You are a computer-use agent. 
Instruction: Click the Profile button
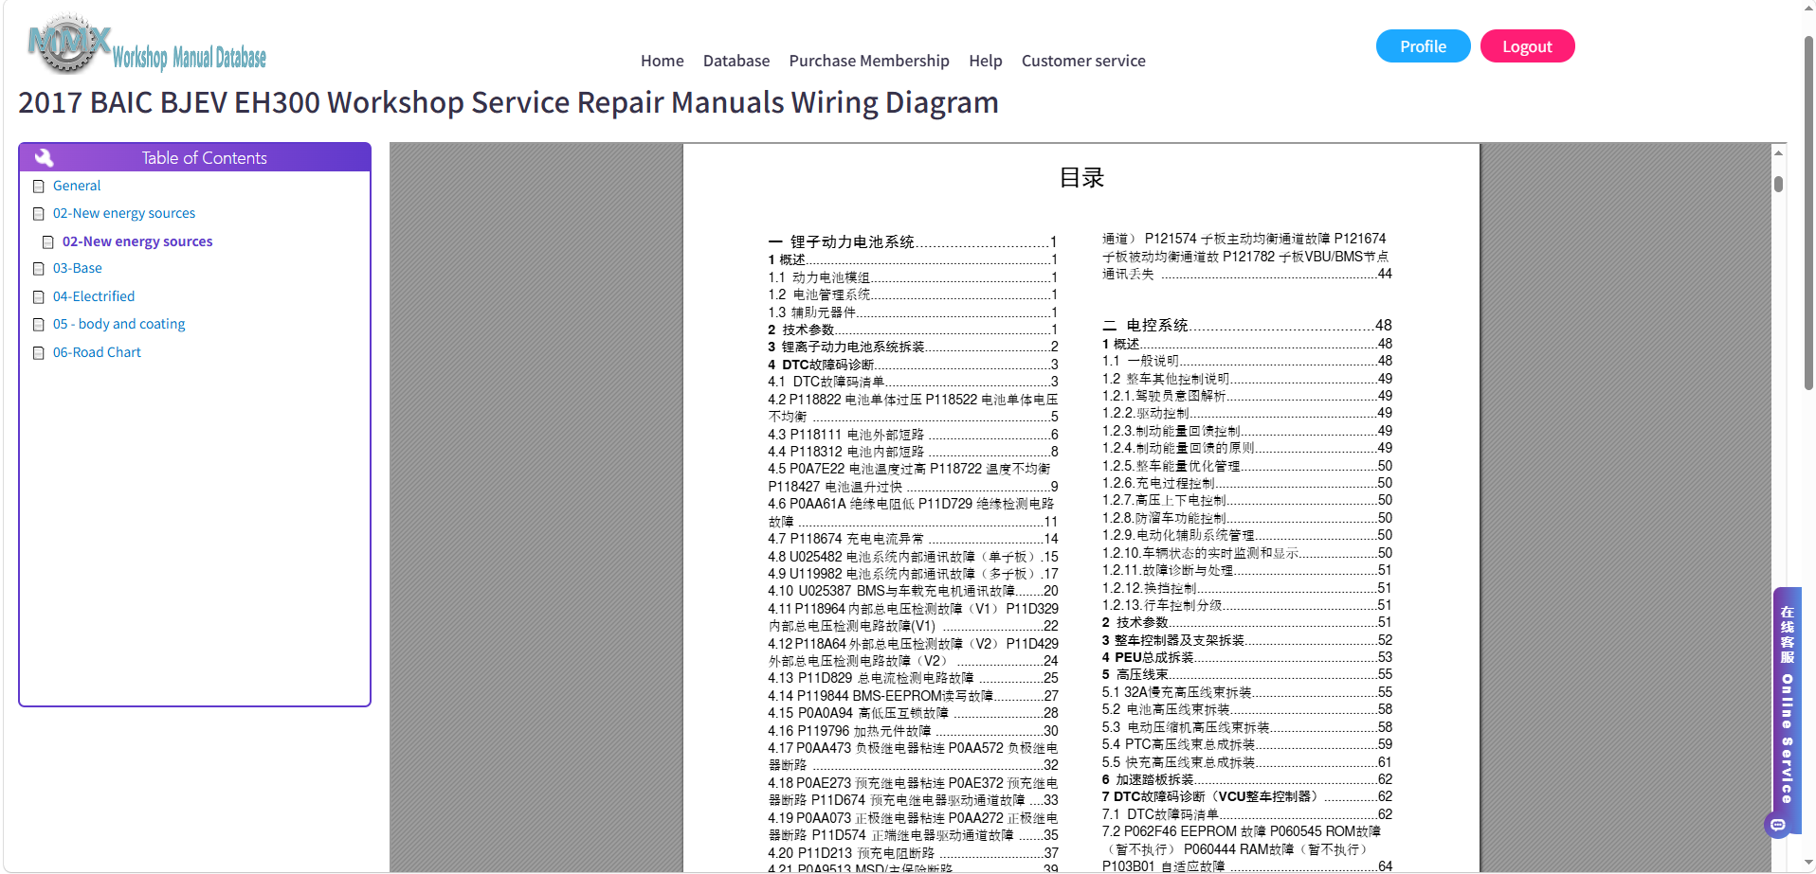tap(1423, 46)
